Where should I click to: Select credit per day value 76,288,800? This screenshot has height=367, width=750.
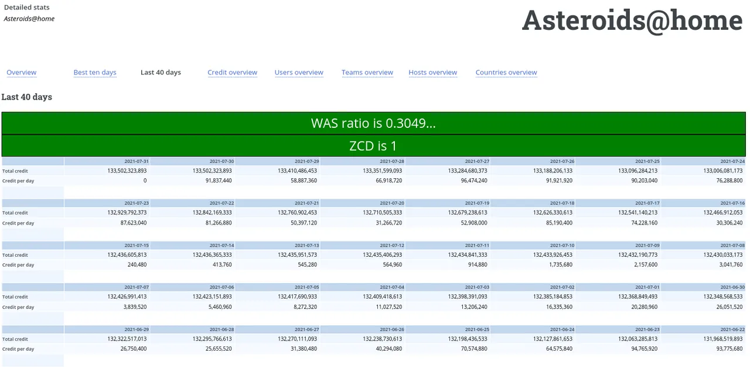tap(729, 181)
